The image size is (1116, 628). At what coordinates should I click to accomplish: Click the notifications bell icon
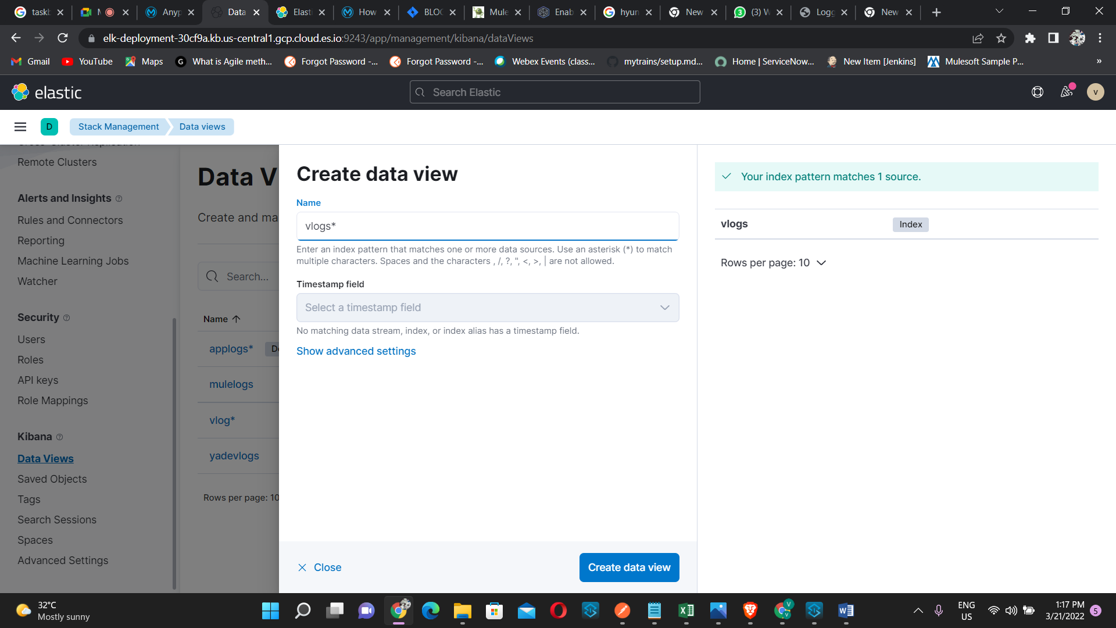(1067, 92)
